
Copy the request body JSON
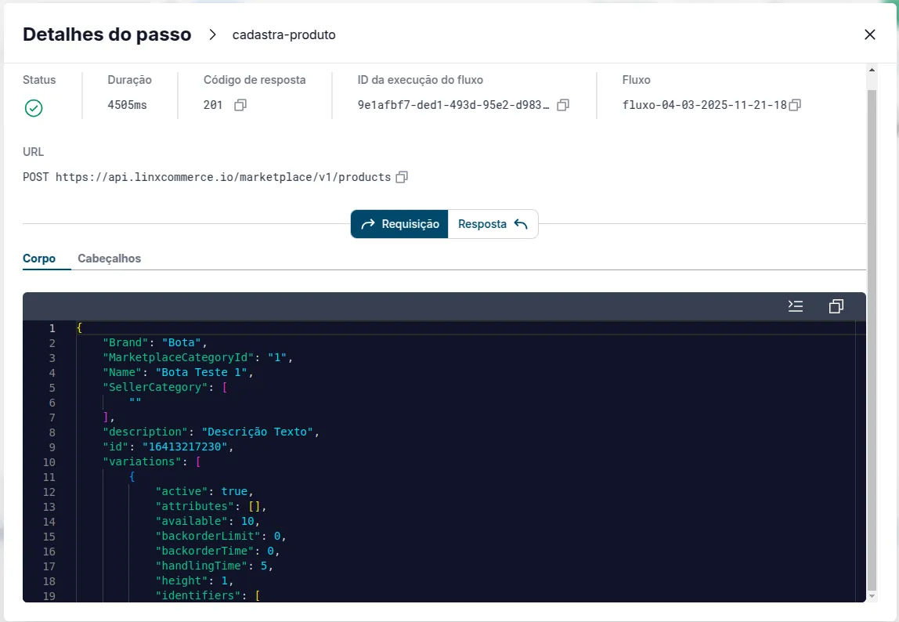click(836, 306)
